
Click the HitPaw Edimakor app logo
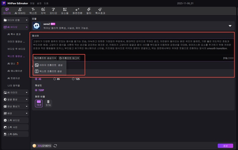click(4, 3)
